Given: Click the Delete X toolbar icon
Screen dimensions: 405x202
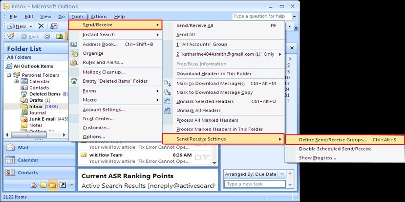Looking at the screenshot, I should pyautogui.click(x=41, y=26).
